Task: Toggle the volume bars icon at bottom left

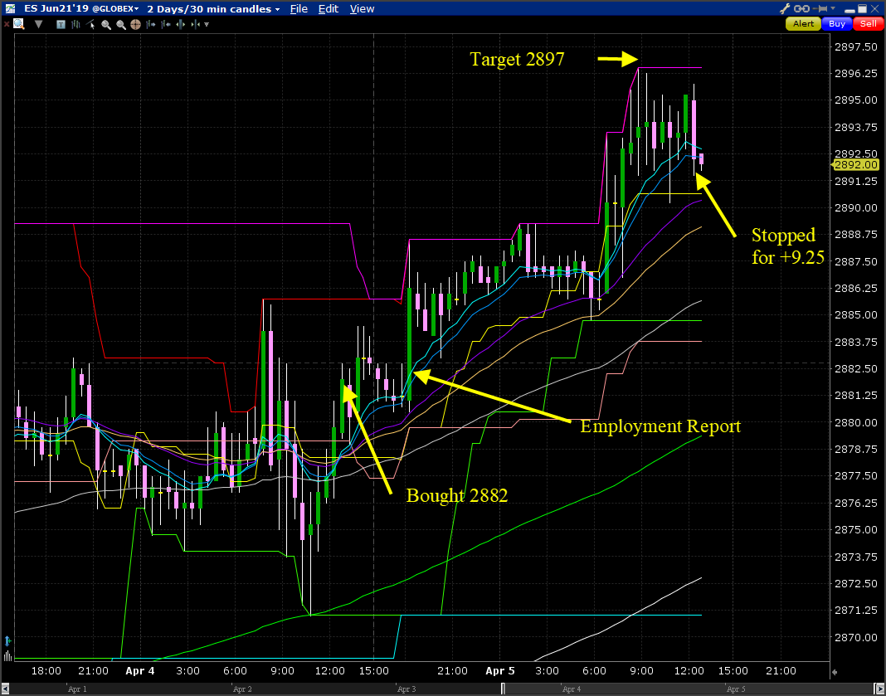Action: pos(8,655)
